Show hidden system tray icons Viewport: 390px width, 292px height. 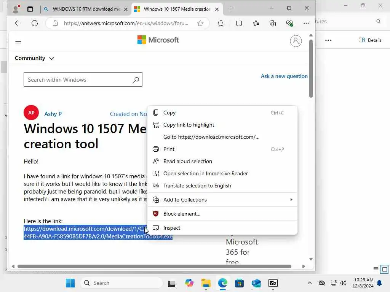tap(309, 283)
